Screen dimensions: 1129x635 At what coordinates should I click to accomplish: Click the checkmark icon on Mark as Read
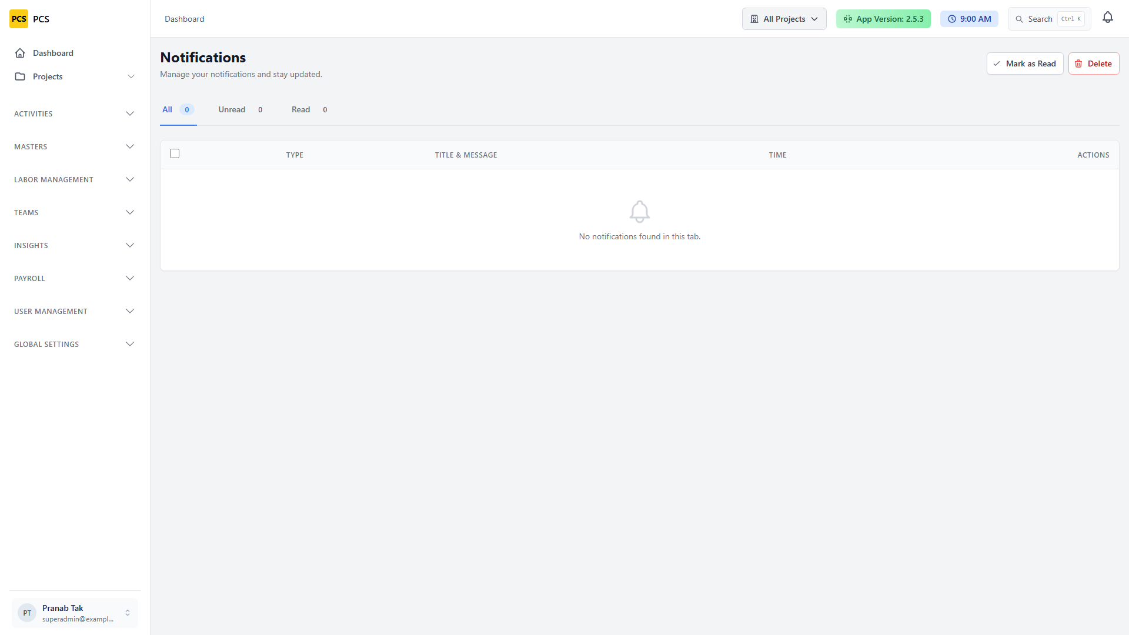(x=997, y=63)
